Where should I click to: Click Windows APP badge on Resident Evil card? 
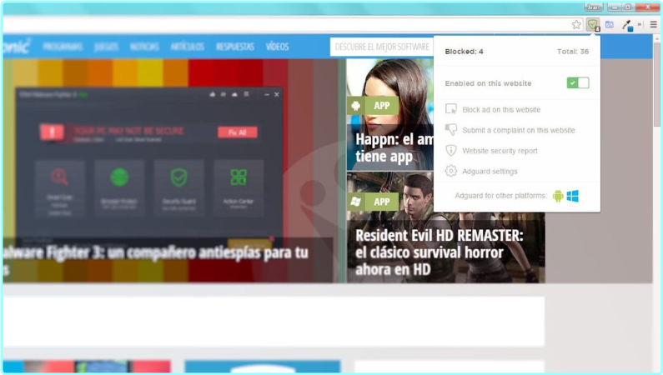[x=373, y=202]
